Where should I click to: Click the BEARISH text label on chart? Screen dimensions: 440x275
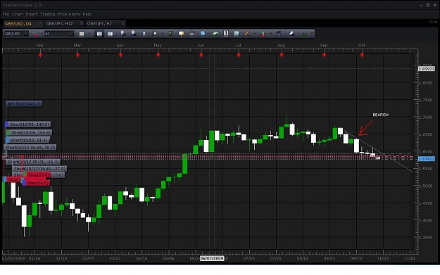[x=380, y=115]
